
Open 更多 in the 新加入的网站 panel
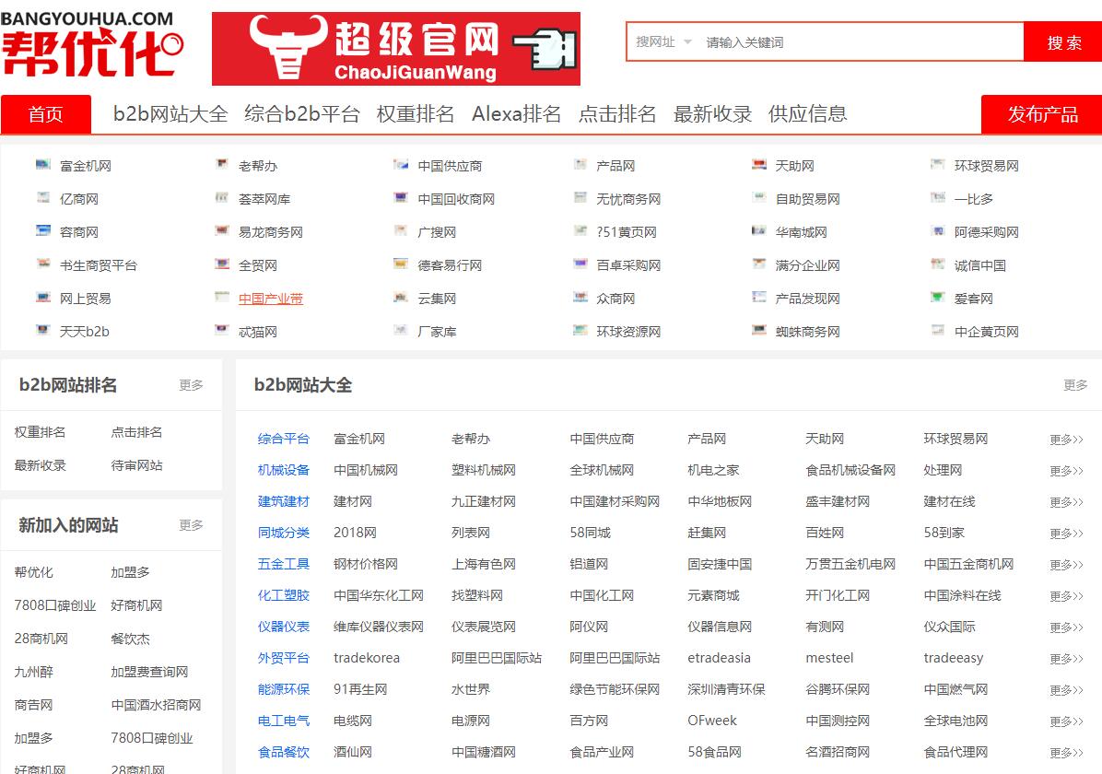(x=191, y=524)
